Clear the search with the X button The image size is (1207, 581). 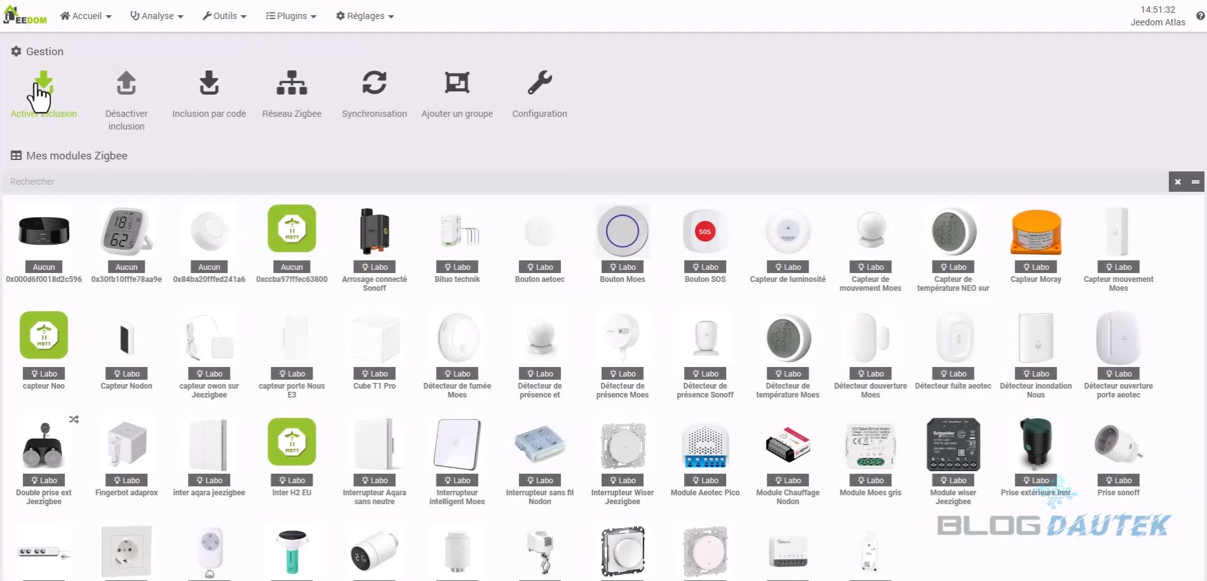1178,182
